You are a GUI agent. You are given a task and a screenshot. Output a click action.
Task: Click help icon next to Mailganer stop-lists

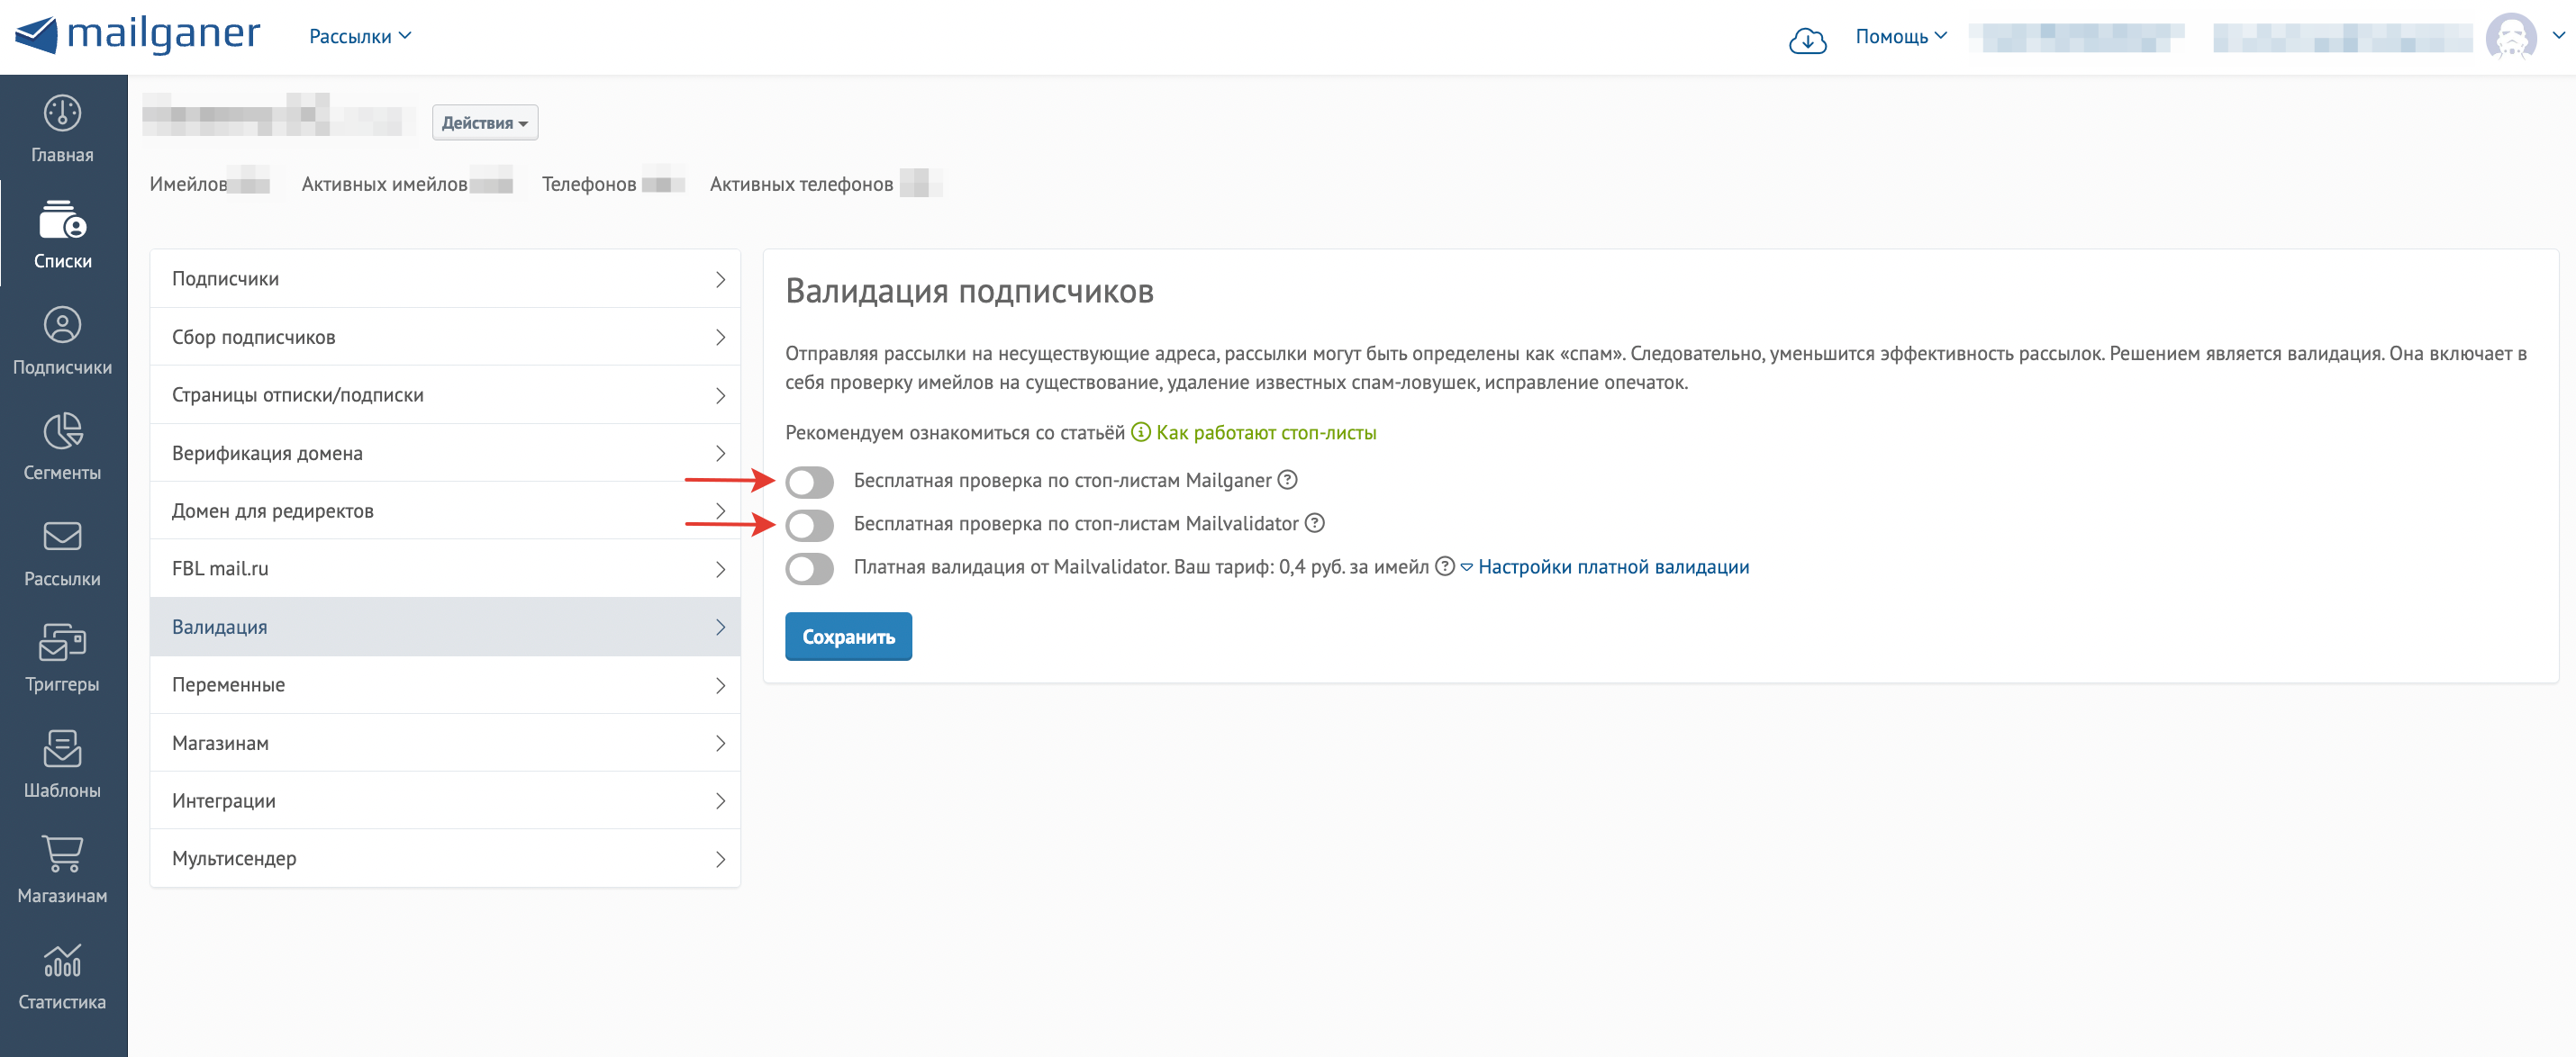(1288, 480)
